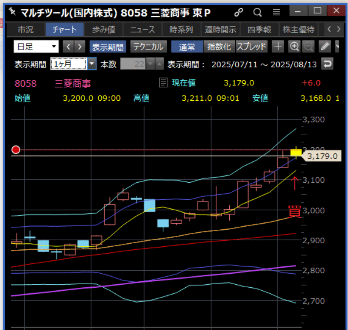Move chart back with the previous arrow button

click(x=68, y=47)
